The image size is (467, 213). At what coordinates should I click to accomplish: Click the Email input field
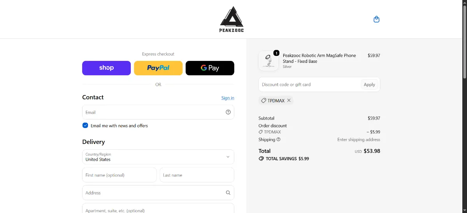pyautogui.click(x=158, y=112)
